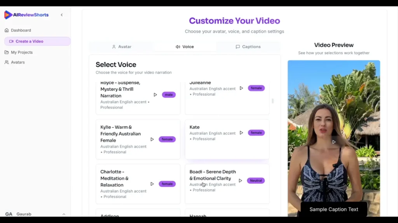
Task: Click the Neutral badge on Boadi's card
Action: click(x=255, y=180)
